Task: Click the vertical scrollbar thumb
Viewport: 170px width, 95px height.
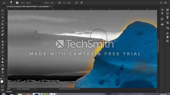Action: [158, 46]
